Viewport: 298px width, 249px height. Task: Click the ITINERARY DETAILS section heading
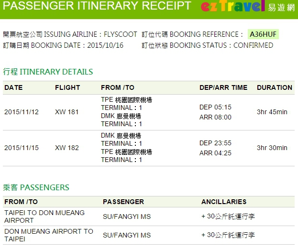click(48, 72)
